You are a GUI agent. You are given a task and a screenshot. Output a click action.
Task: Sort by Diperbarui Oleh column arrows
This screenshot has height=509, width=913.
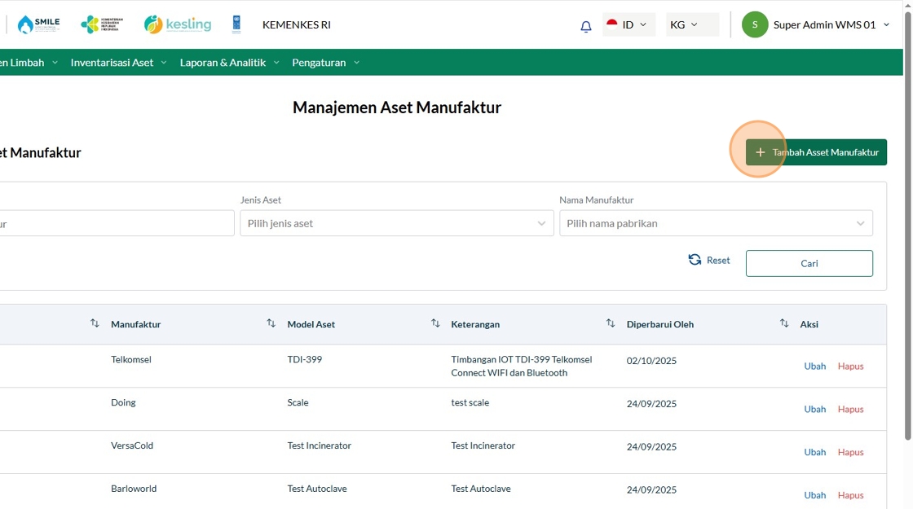point(783,323)
